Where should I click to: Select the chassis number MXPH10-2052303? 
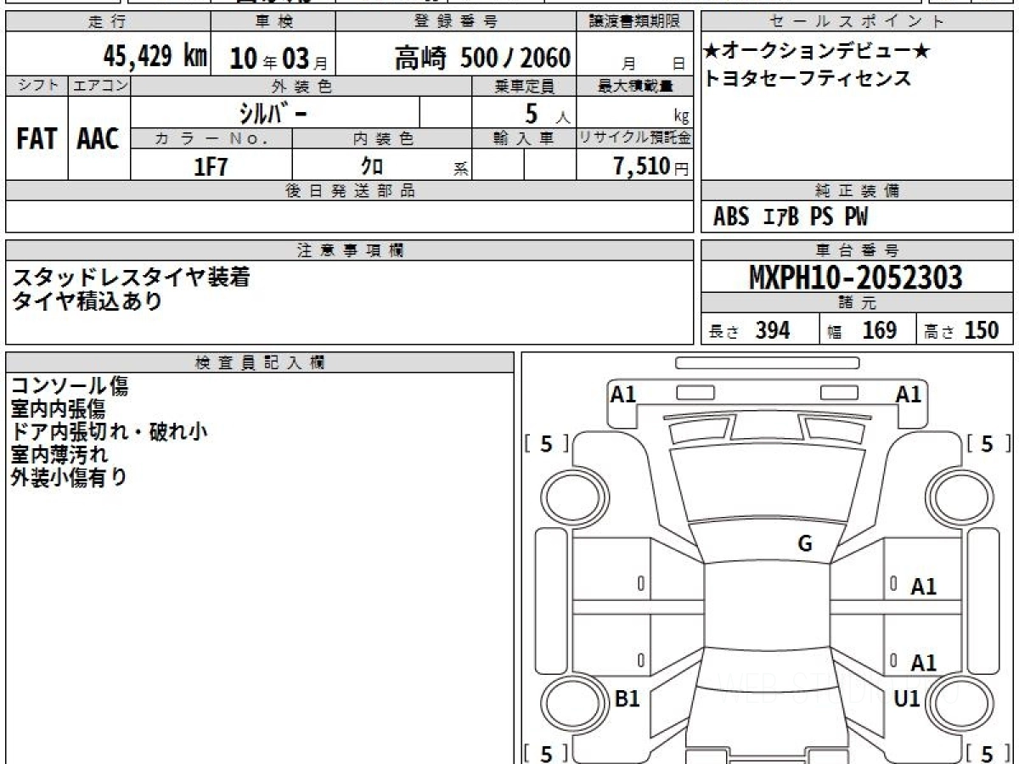pyautogui.click(x=856, y=278)
